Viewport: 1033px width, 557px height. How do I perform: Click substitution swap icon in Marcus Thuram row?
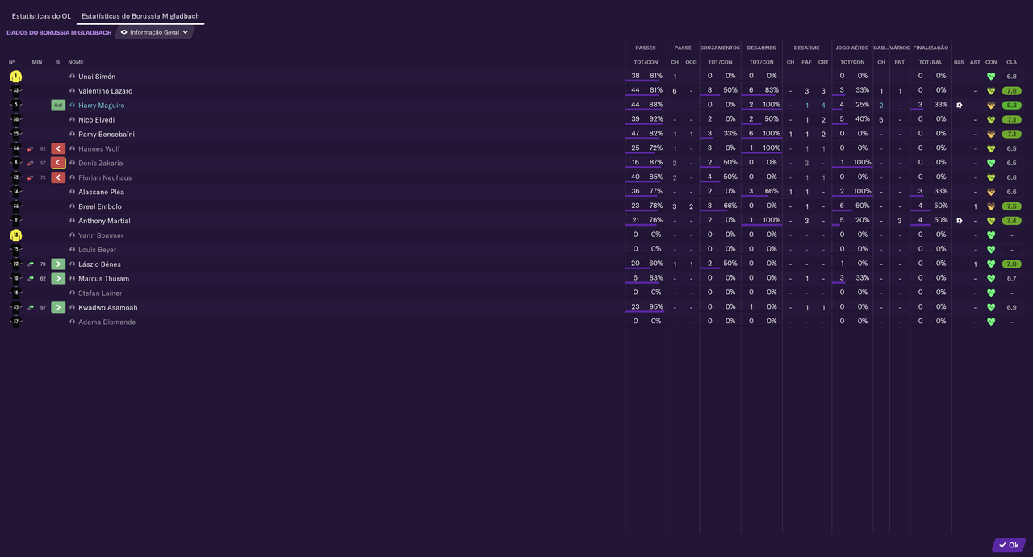[31, 279]
